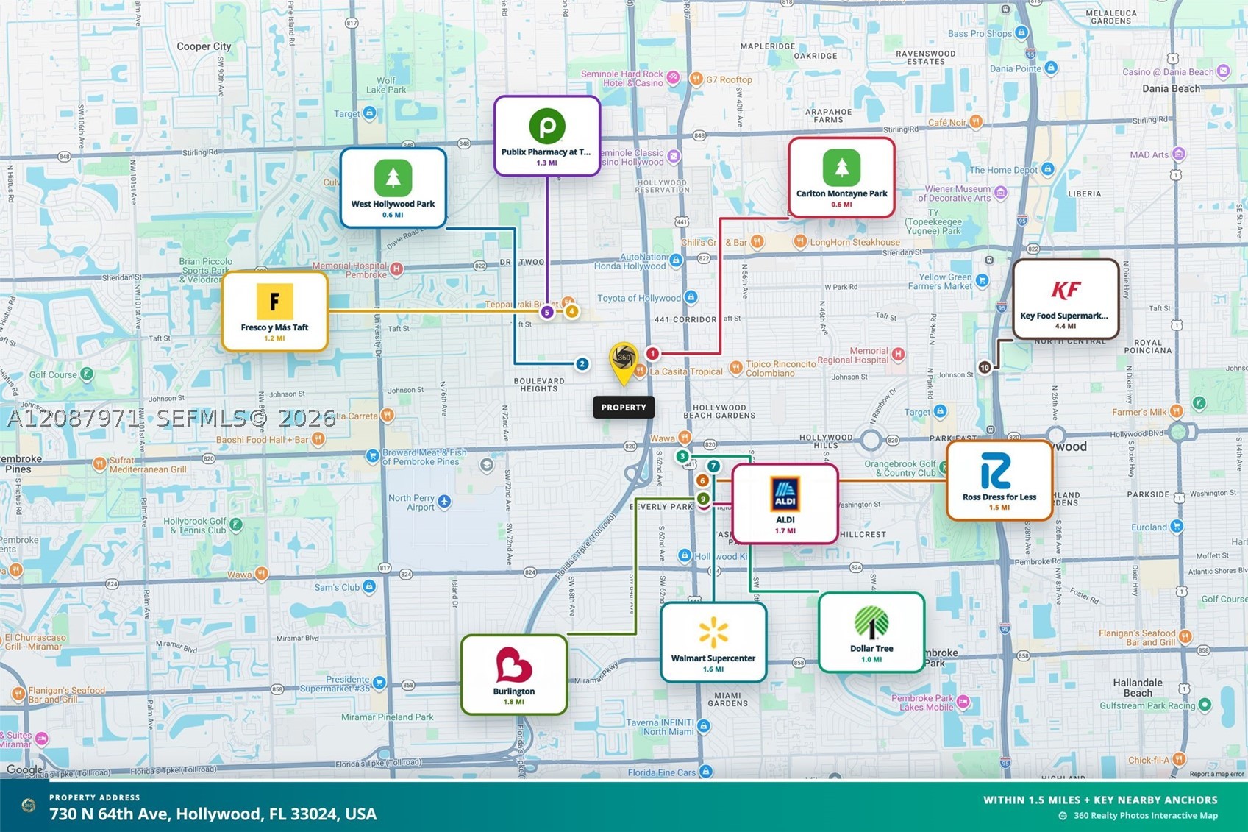The image size is (1248, 832).
Task: Click the Ross Dress for Less title
Action: pos(999,497)
